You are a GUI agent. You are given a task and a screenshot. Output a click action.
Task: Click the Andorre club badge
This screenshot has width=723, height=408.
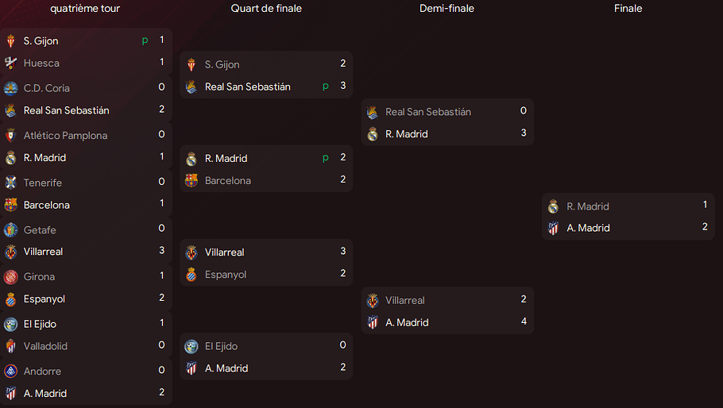coord(10,371)
